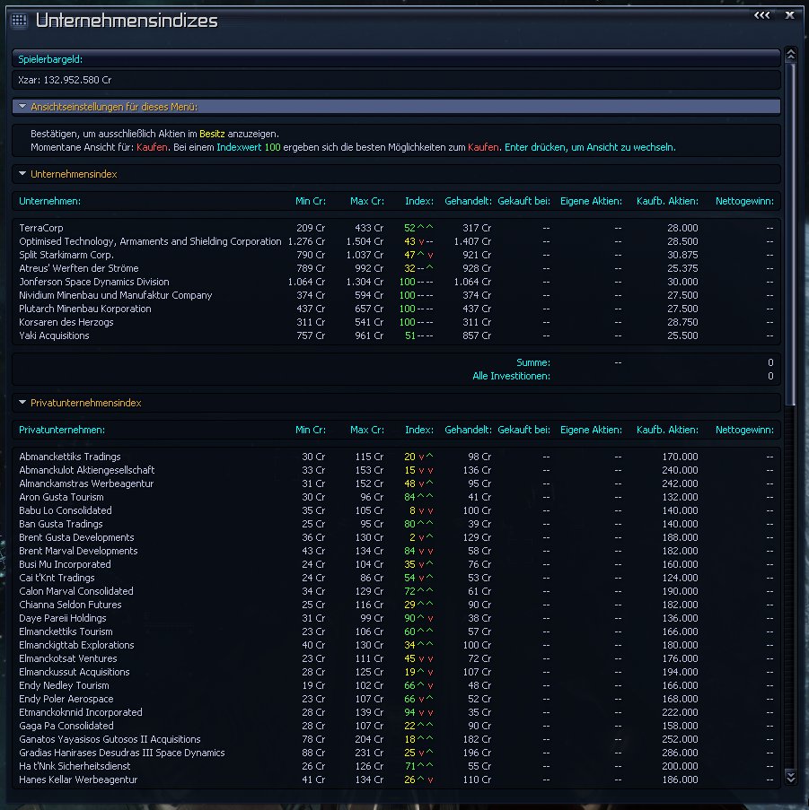
Task: Click the triple-chevron back button
Action: click(x=761, y=15)
